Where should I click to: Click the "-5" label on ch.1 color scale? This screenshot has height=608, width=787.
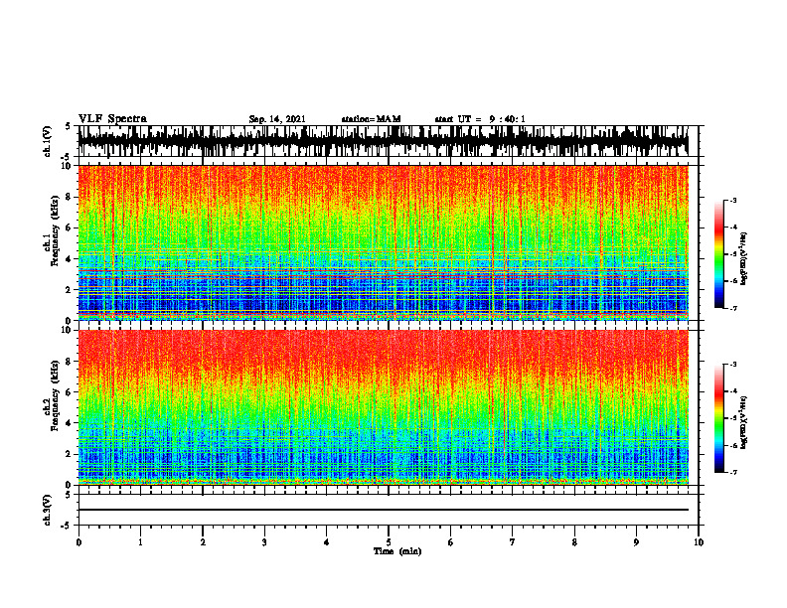pyautogui.click(x=733, y=254)
